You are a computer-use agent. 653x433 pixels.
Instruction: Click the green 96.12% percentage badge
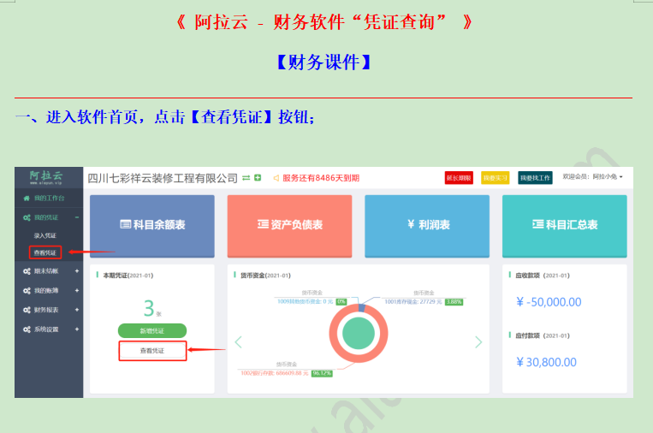pos(323,373)
